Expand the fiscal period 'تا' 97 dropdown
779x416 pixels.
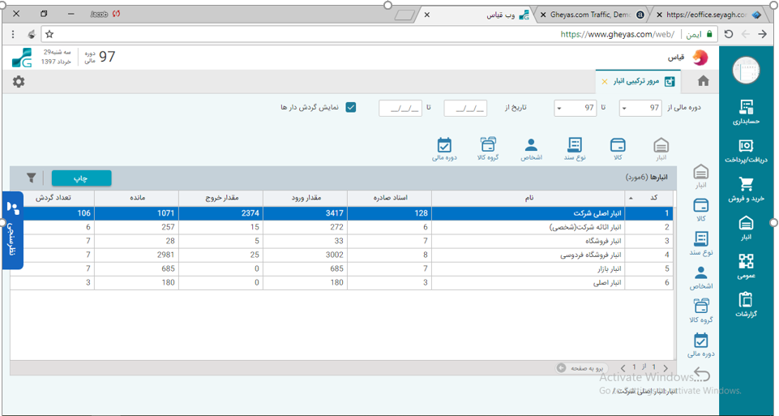576,108
